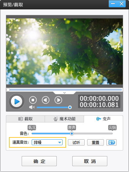
Task: Click the 取消 button
Action: (x=90, y=161)
